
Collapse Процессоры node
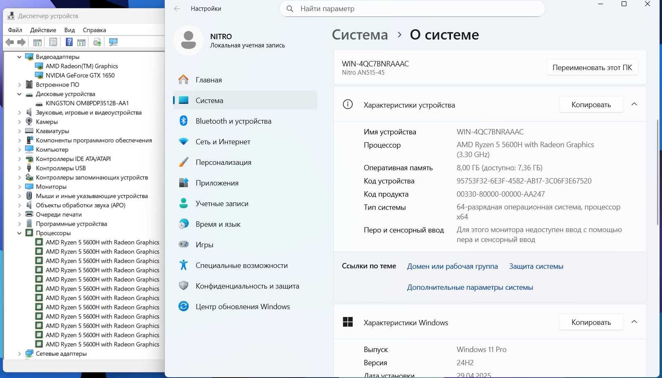coord(19,233)
